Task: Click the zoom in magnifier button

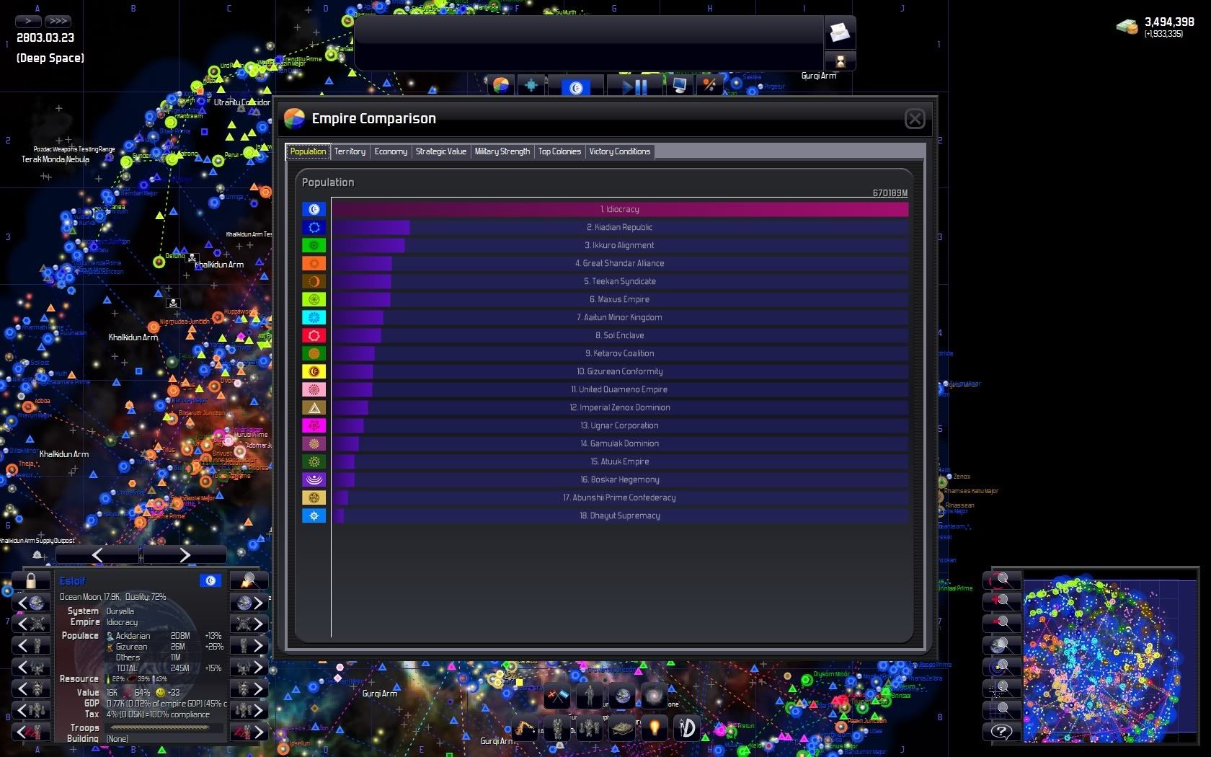Action: 1001,601
